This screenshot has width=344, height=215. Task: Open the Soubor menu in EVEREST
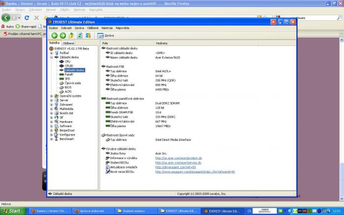coord(53,28)
